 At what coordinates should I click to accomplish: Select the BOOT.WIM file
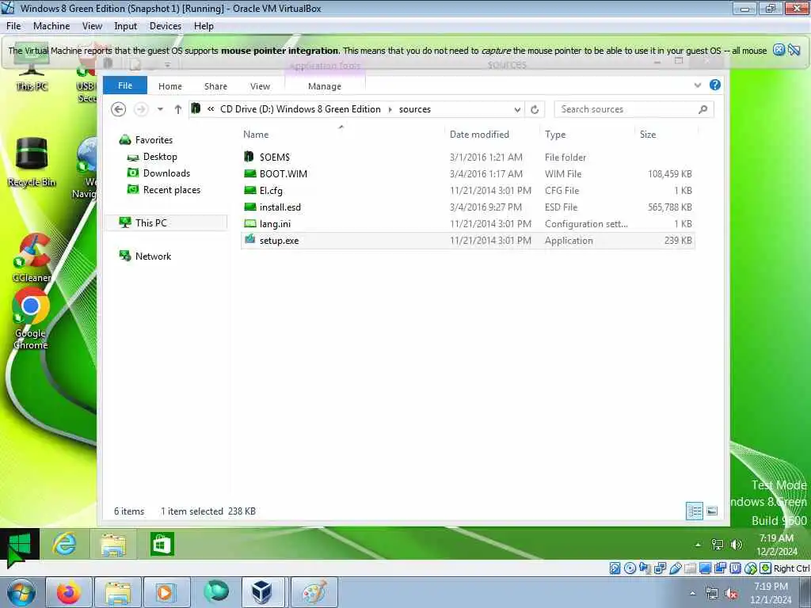(468, 173)
